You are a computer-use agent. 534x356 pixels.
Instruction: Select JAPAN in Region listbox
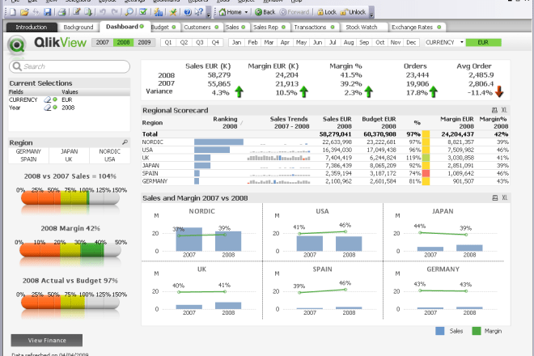click(69, 151)
